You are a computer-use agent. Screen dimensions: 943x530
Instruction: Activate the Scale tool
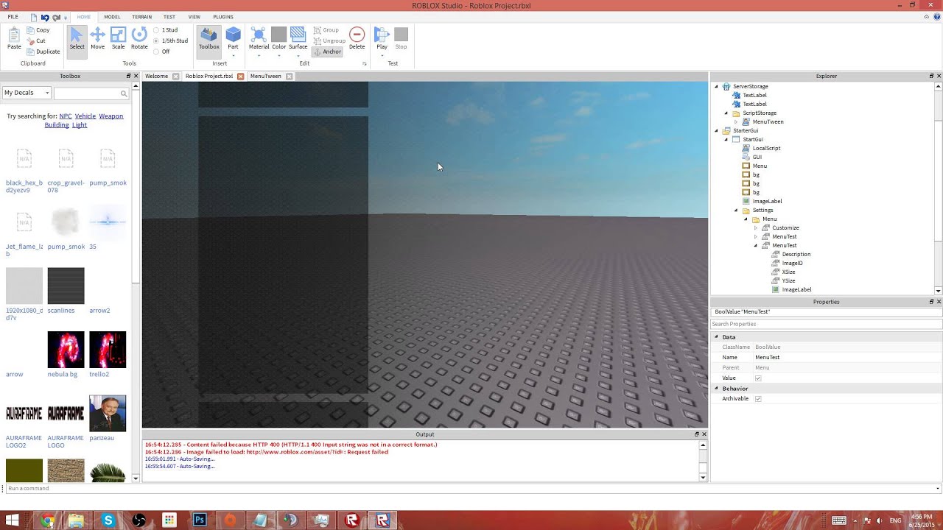click(x=118, y=39)
